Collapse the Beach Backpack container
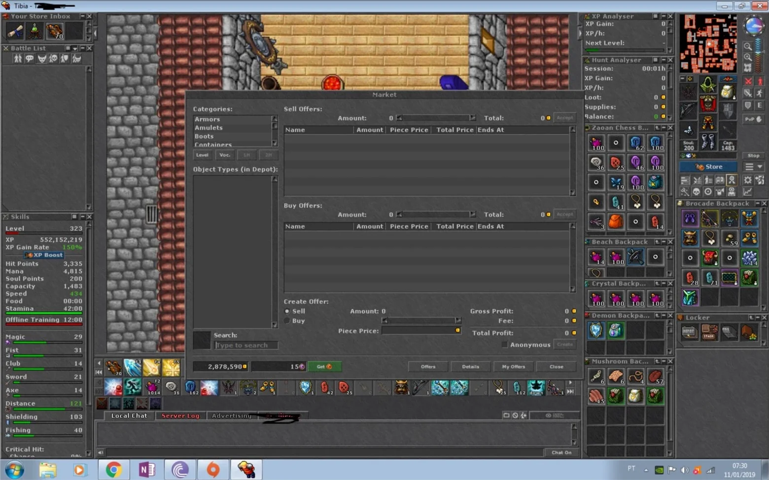 (x=664, y=242)
